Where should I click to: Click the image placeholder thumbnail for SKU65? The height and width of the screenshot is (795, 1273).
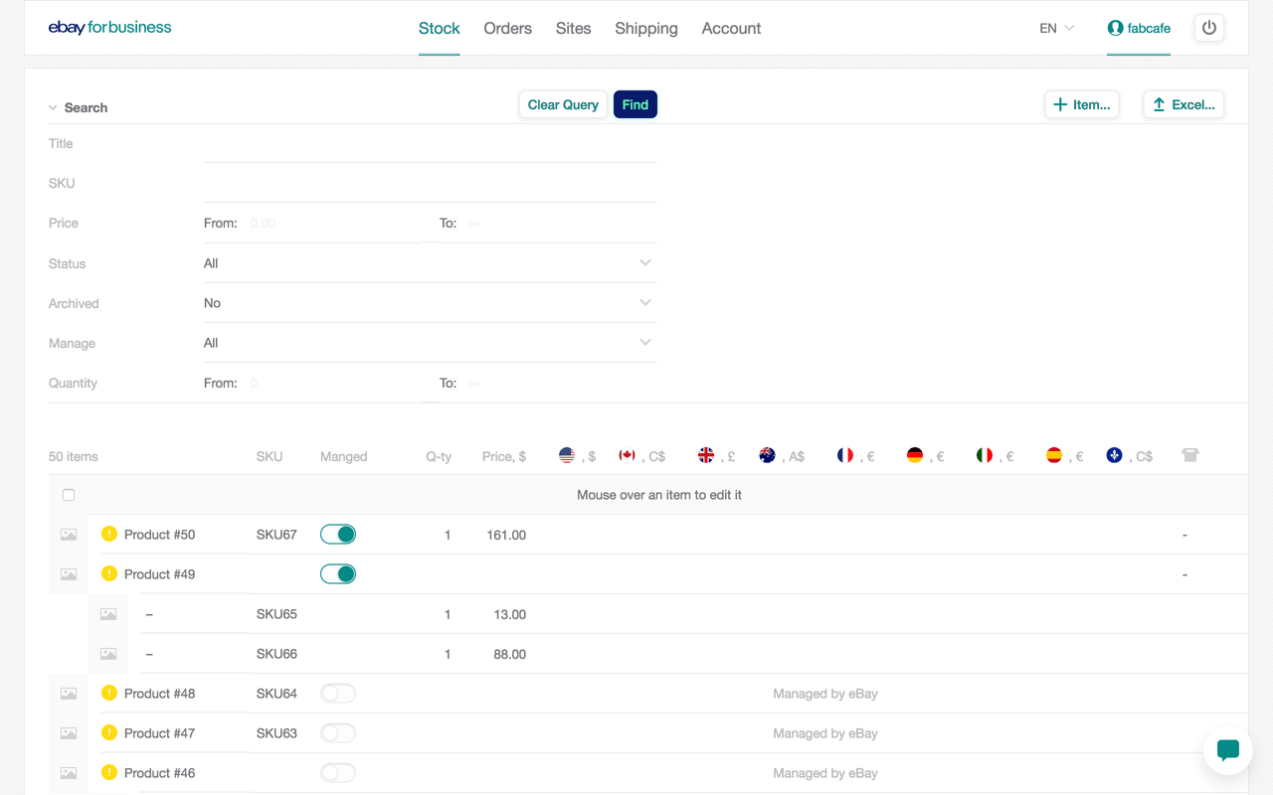tap(108, 613)
